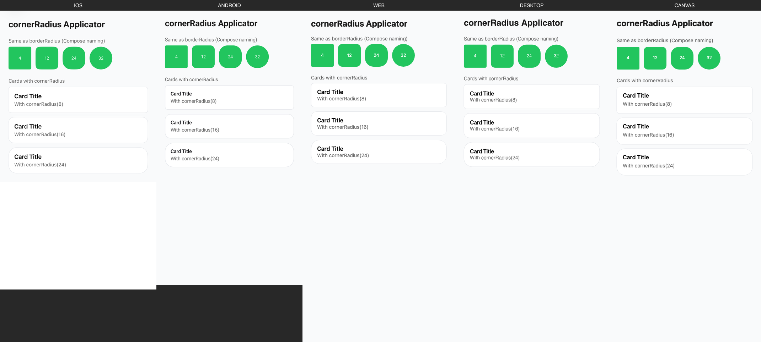
Task: Click green box 4 in Desktop column
Action: coord(475,56)
